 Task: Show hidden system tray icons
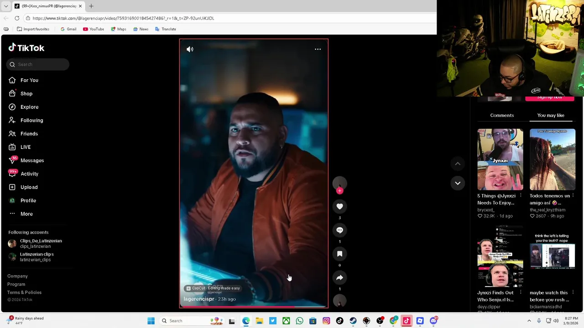tap(529, 321)
